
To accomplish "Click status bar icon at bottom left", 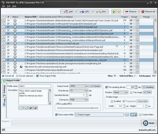I will (4, 130).
